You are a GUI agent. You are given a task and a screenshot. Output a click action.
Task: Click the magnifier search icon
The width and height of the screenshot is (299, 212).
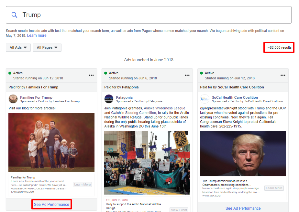[x=14, y=15]
